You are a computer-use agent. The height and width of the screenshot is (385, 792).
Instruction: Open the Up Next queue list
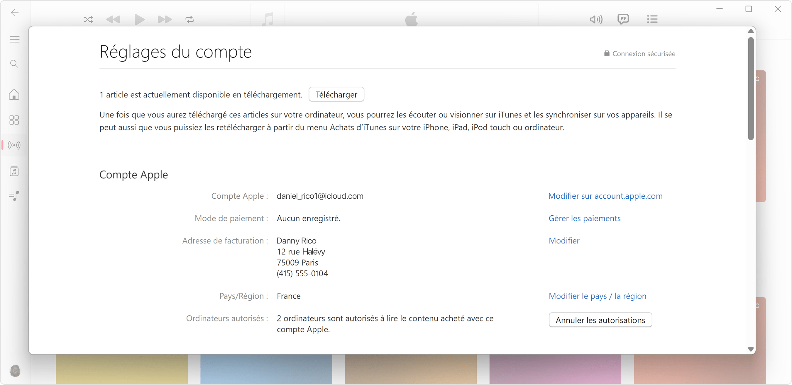pos(652,19)
